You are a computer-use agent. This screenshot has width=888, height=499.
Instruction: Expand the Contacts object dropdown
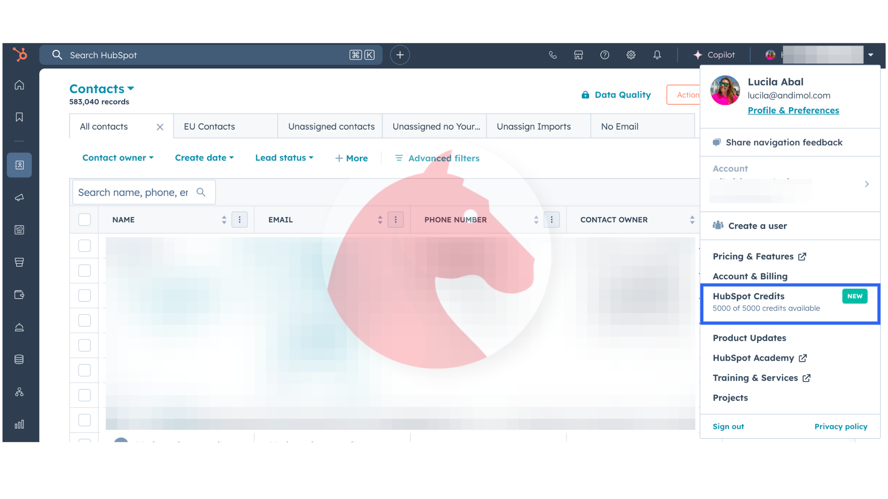pos(102,89)
